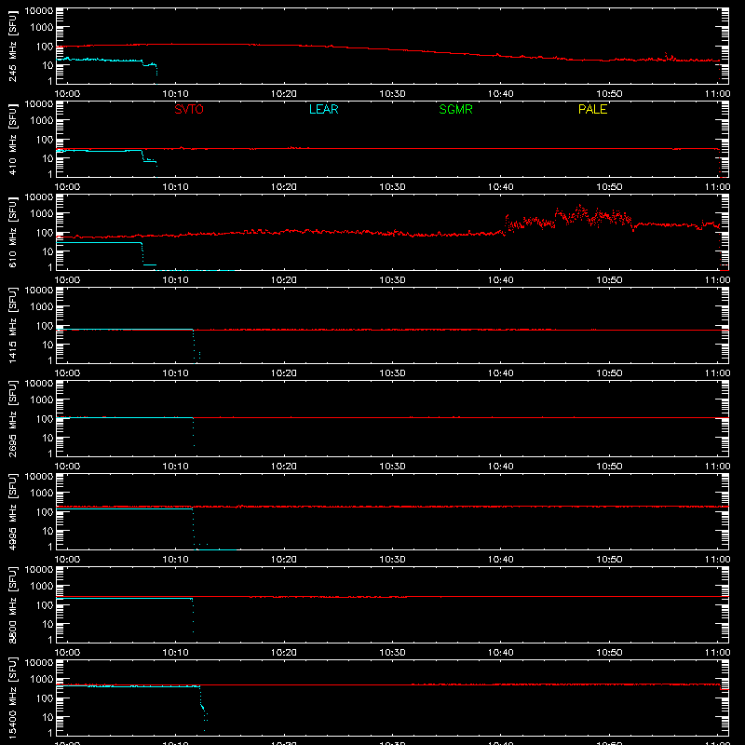Click 10:10 time label under 245 MHz panel
745x745 pixels.
[175, 94]
